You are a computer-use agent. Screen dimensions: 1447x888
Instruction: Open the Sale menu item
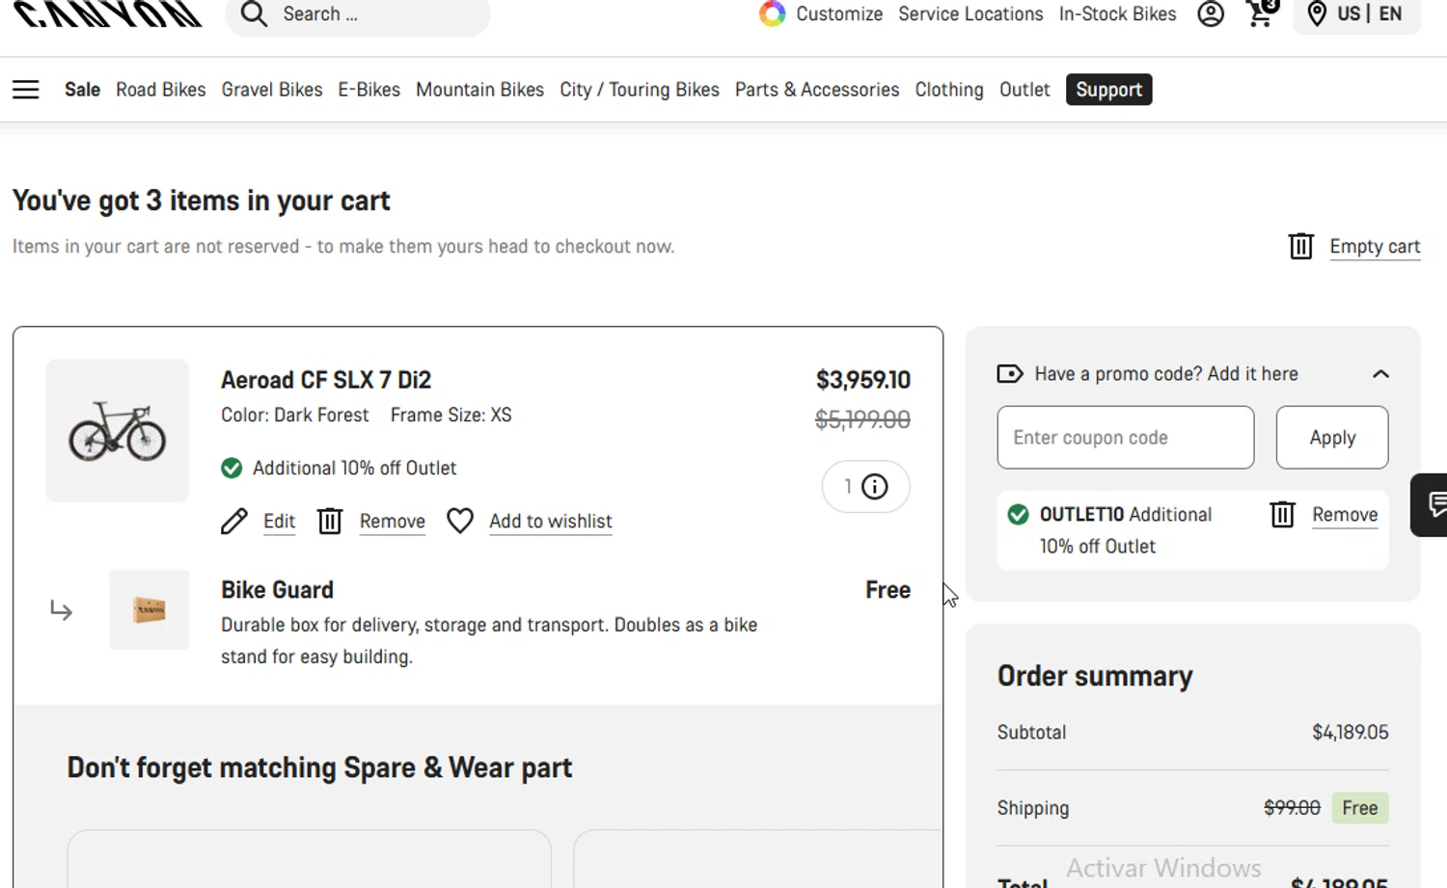(x=82, y=90)
